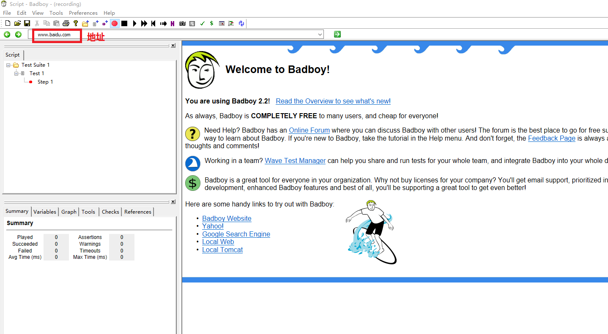The width and height of the screenshot is (608, 334).
Task: Open help via the yellow question mark toolbar icon
Action: pyautogui.click(x=76, y=23)
